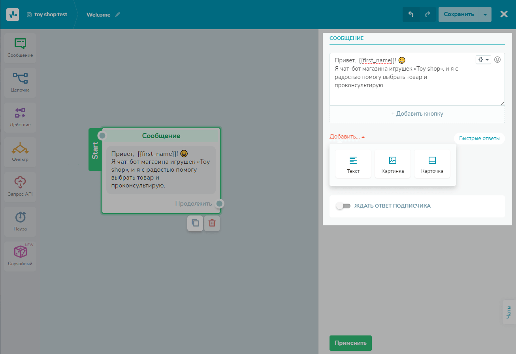The height and width of the screenshot is (354, 516).
Task: Add a Запрос API block
Action: coord(20,187)
